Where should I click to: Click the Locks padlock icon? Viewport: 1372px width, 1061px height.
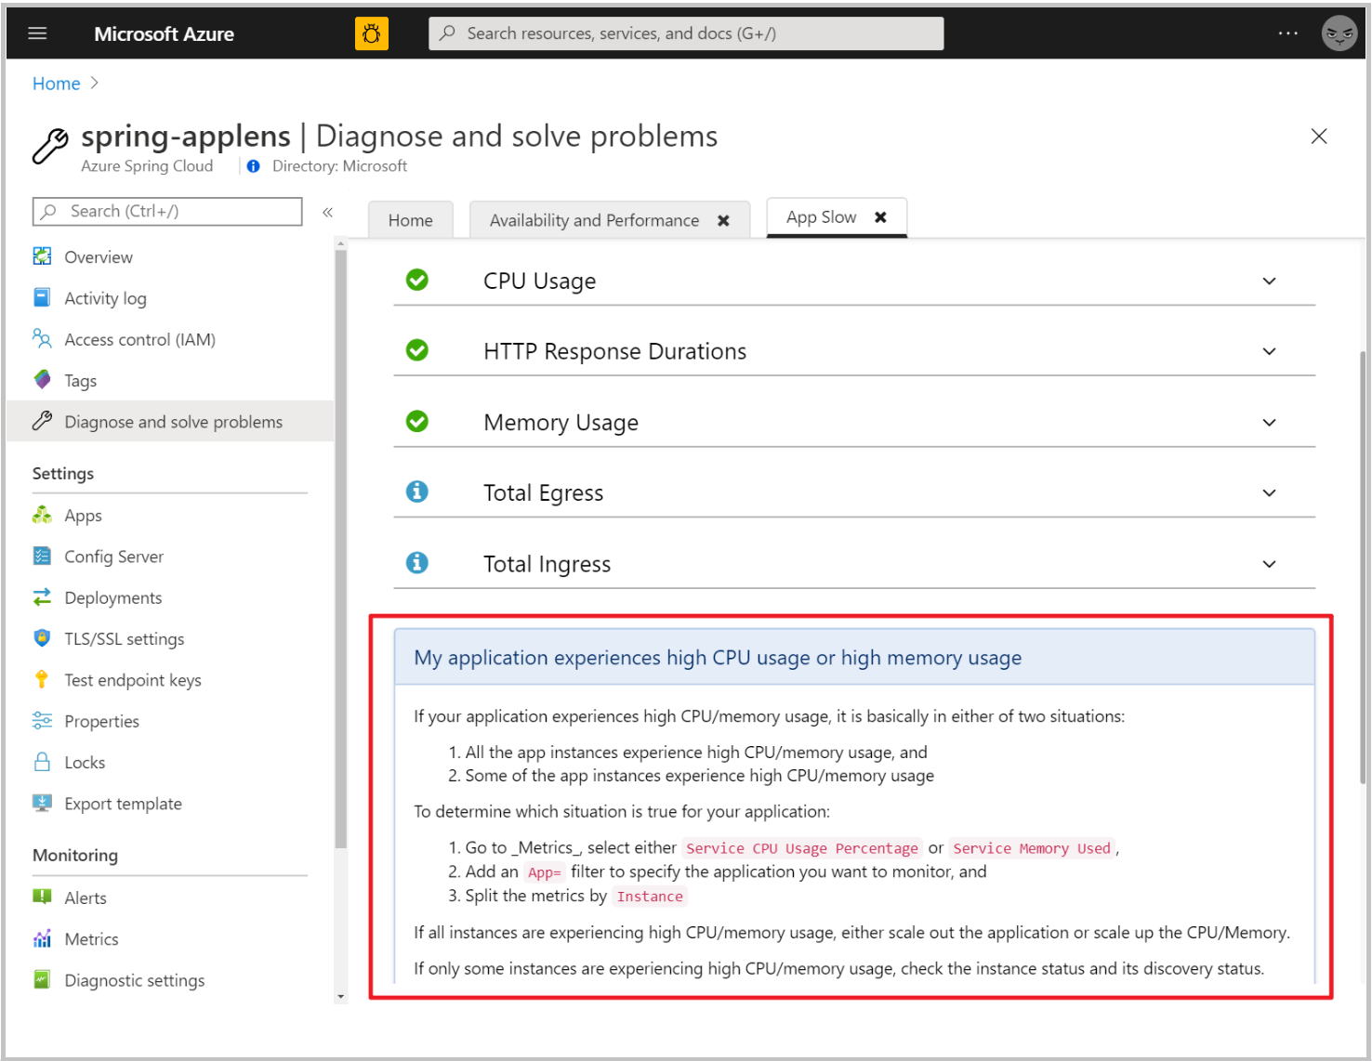coord(42,762)
